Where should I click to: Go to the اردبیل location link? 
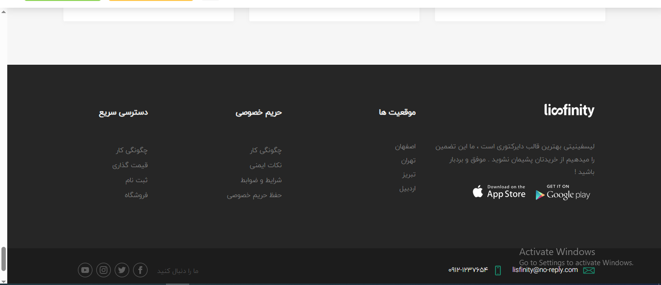tap(407, 189)
